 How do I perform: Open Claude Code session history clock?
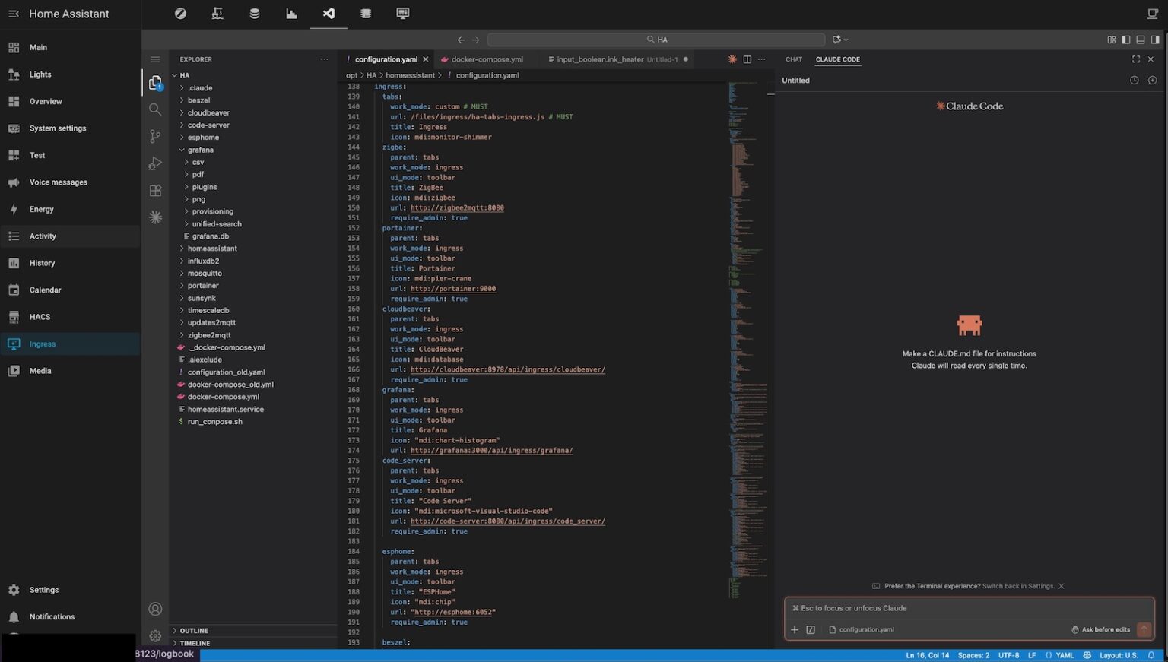(1135, 81)
